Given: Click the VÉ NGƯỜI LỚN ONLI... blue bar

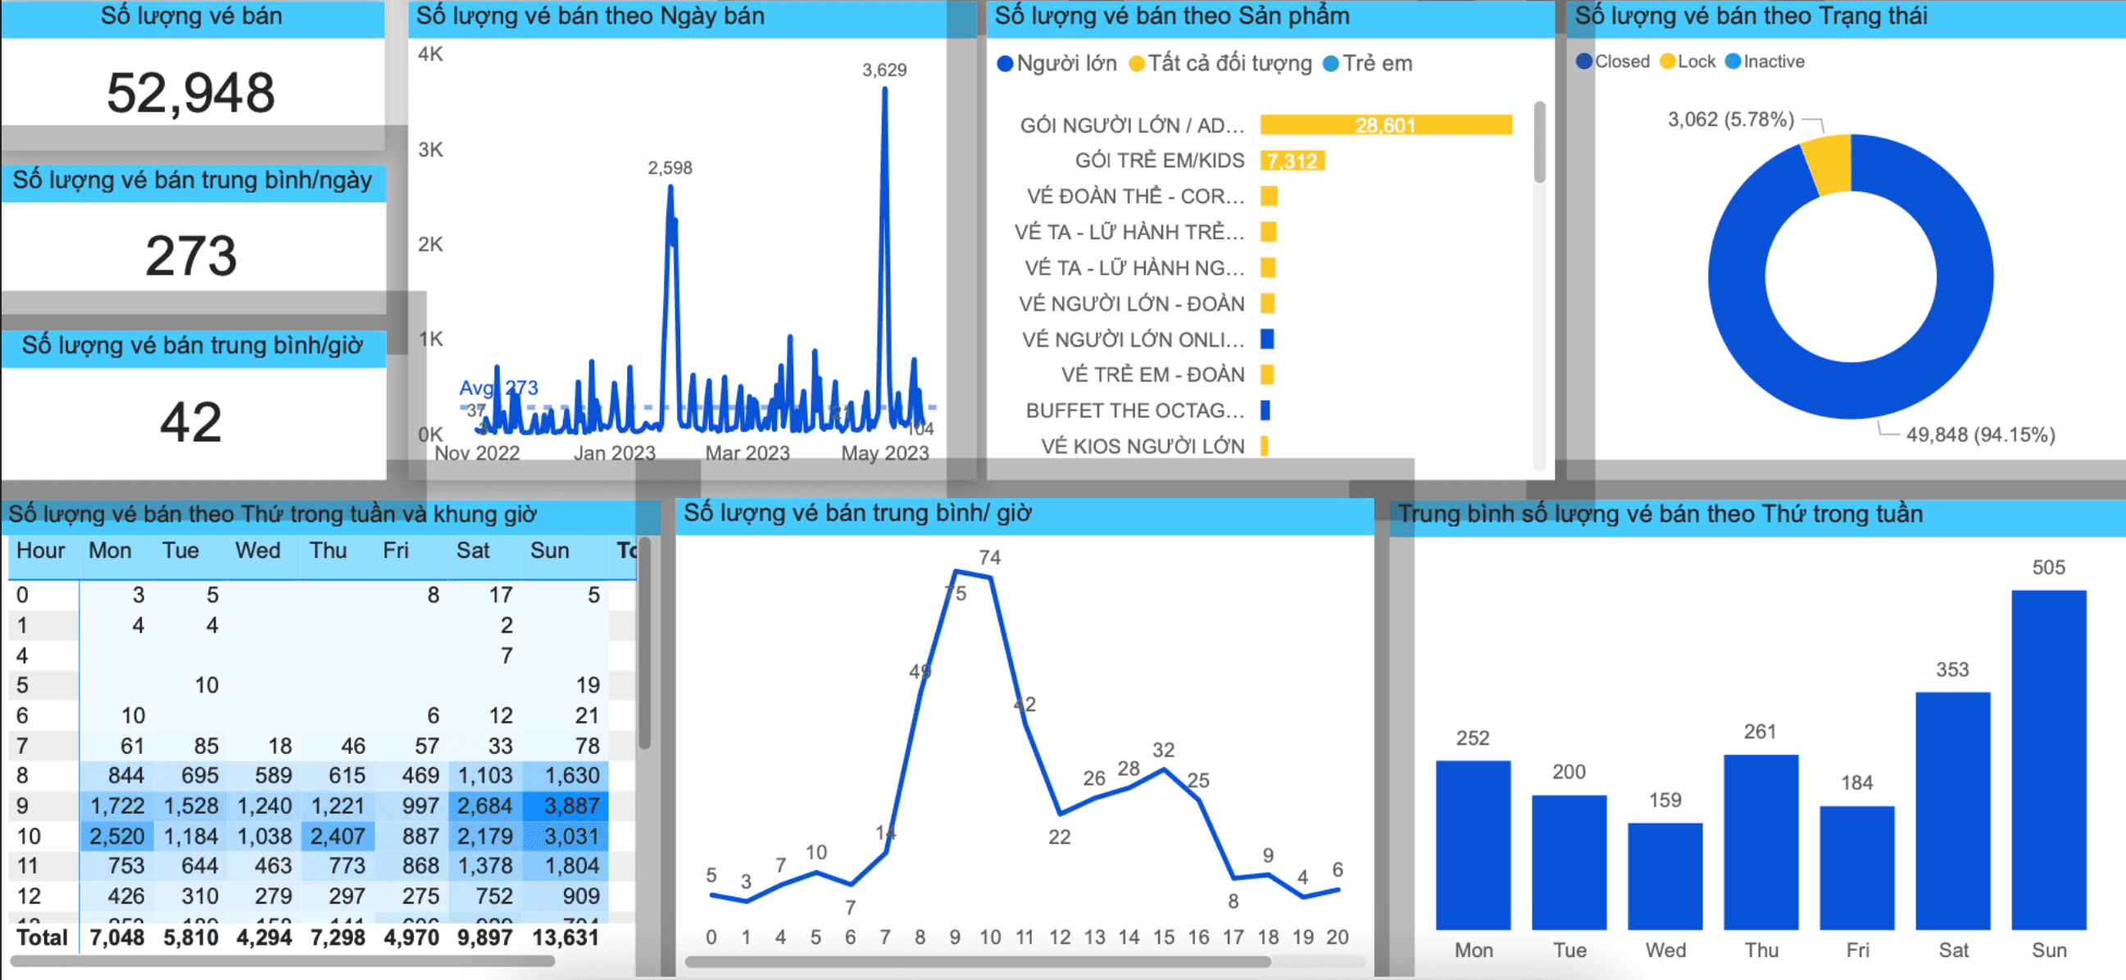Looking at the screenshot, I should click(x=1267, y=339).
